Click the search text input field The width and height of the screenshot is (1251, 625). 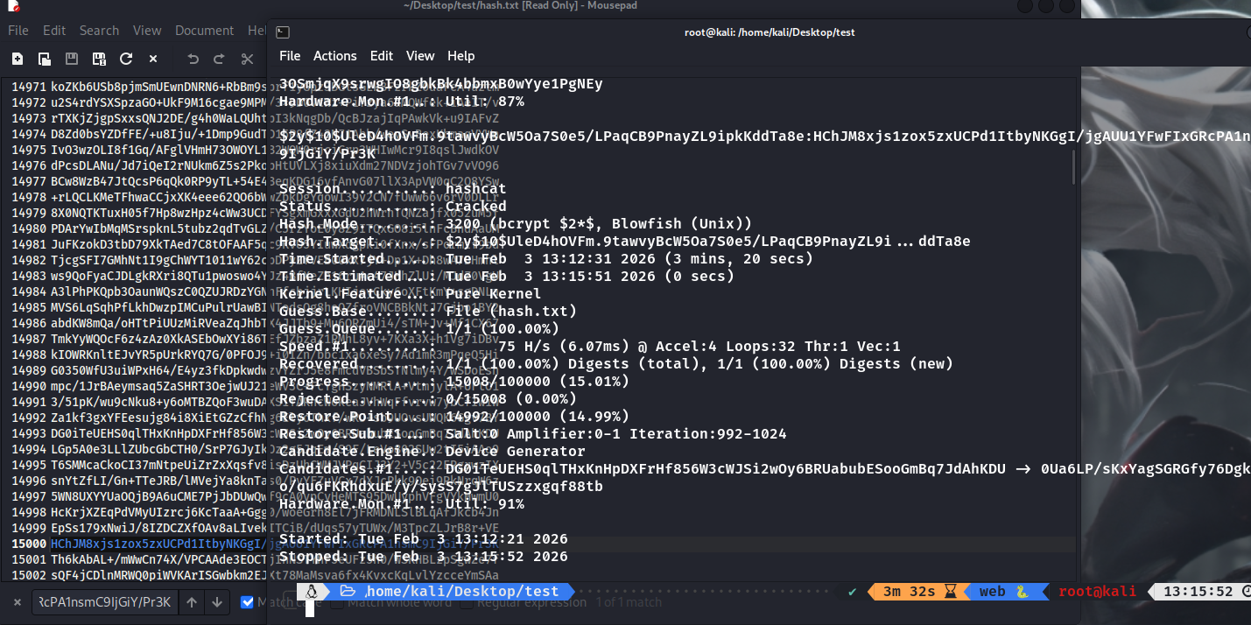tap(105, 602)
